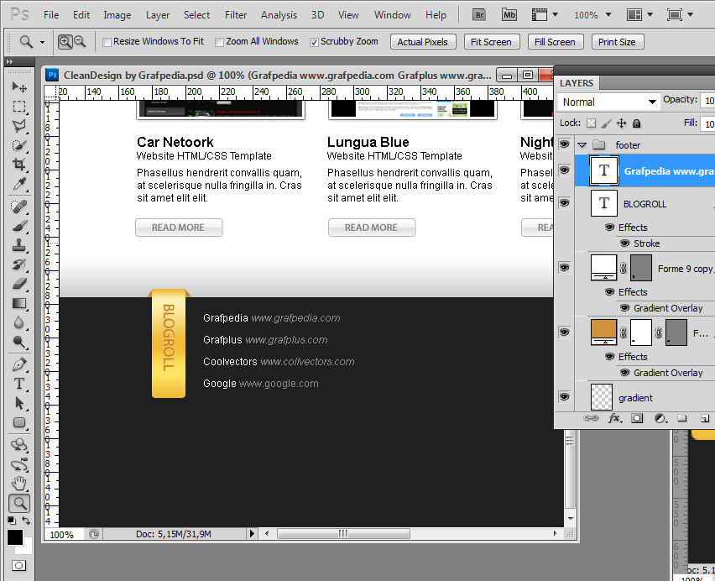Select the Eraser tool
This screenshot has height=581, width=715.
pos(19,284)
